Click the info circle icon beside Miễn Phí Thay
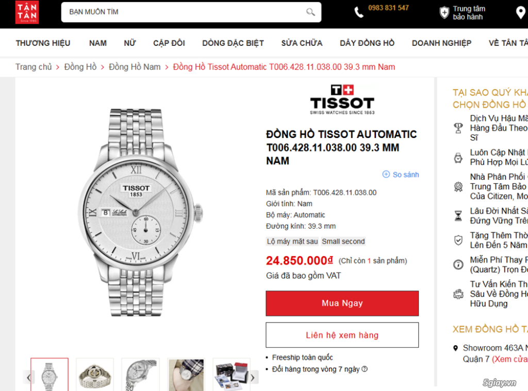The height and width of the screenshot is (391, 528). 458,264
